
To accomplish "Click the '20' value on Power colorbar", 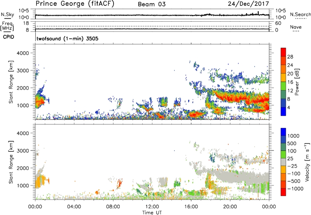I will [x=290, y=74].
